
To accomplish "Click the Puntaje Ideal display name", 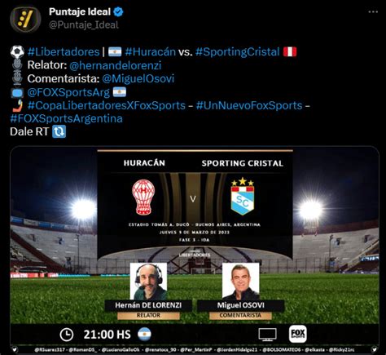I will pos(80,11).
